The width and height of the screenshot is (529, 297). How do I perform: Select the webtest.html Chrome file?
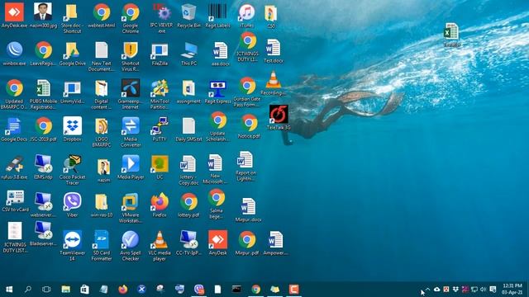tap(102, 16)
